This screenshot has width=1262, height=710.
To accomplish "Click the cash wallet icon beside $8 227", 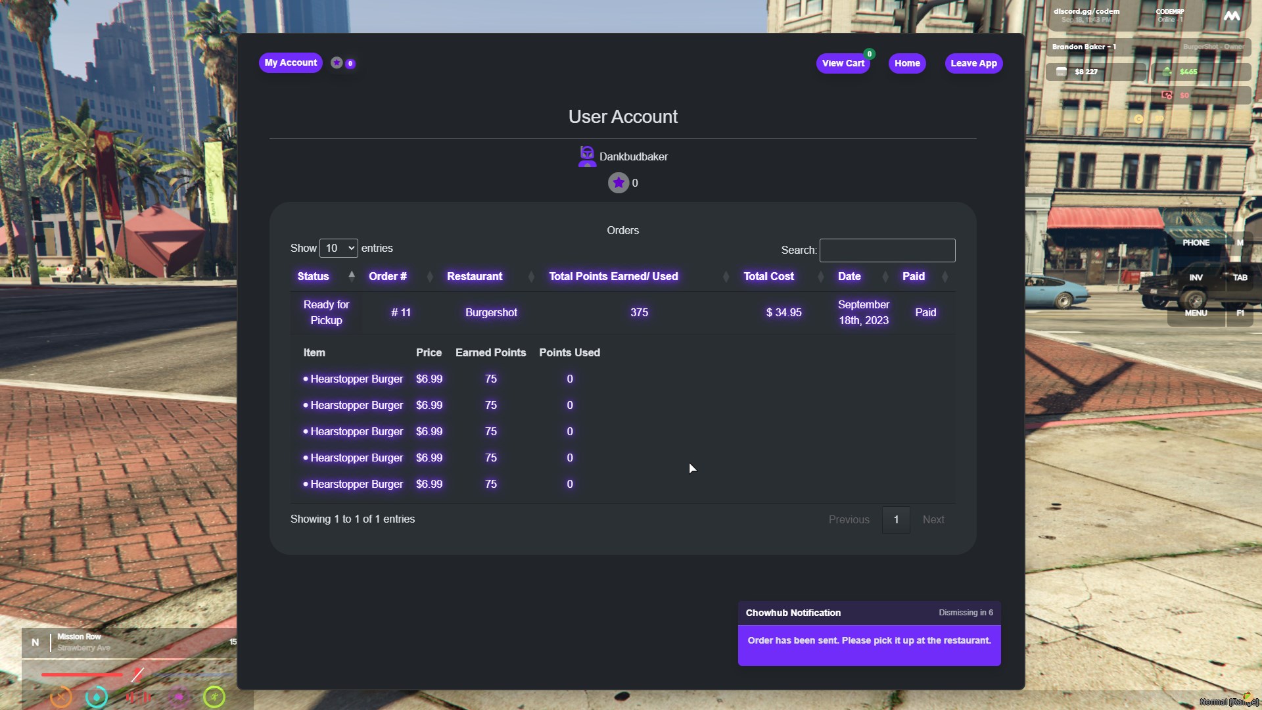I will point(1060,71).
